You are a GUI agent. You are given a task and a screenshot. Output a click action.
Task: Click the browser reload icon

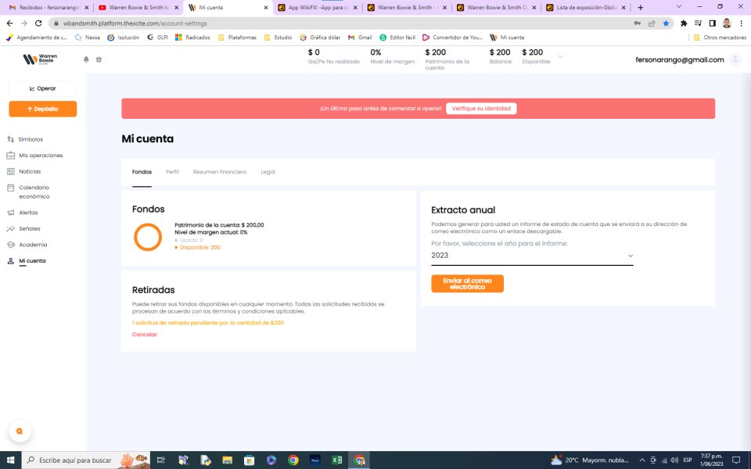pos(38,23)
